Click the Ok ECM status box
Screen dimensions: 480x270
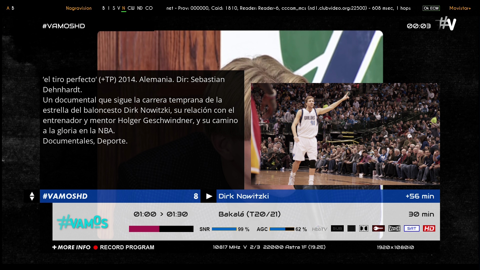[x=431, y=8]
